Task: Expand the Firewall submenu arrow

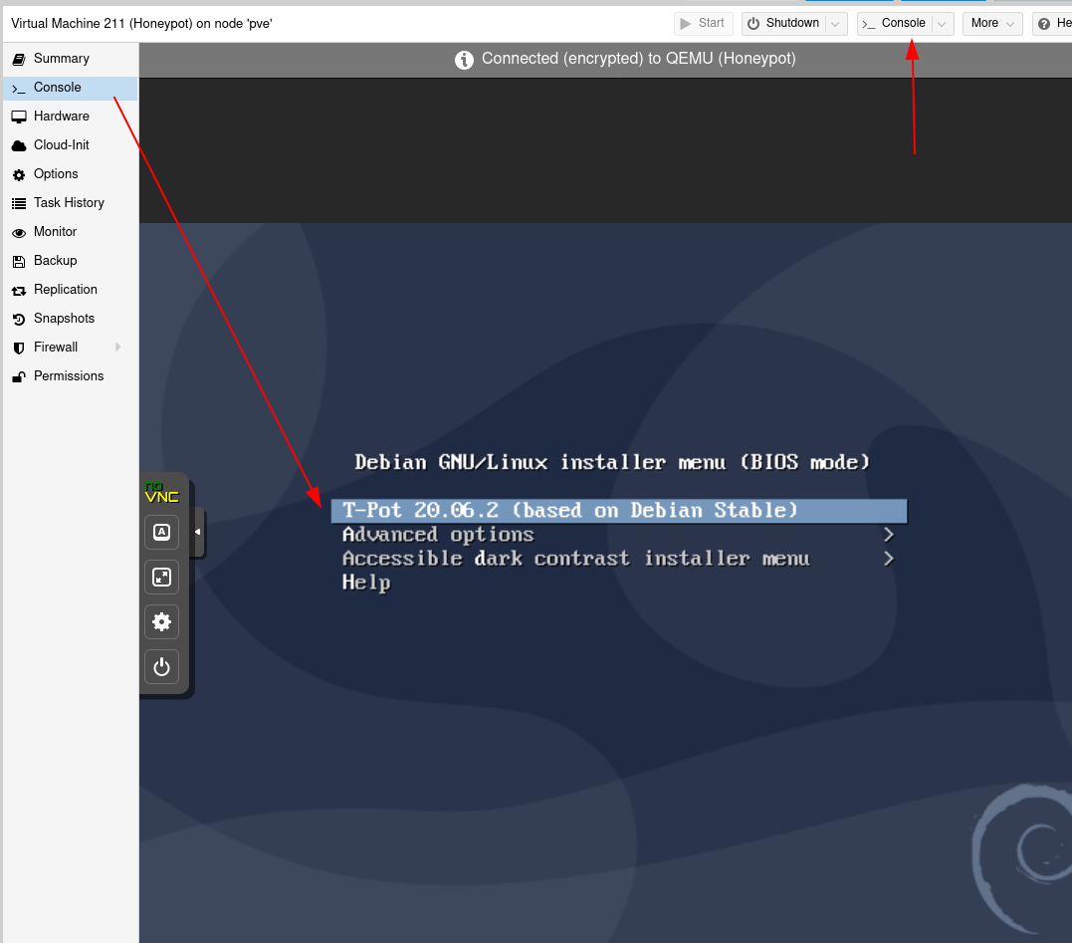Action: tap(118, 348)
